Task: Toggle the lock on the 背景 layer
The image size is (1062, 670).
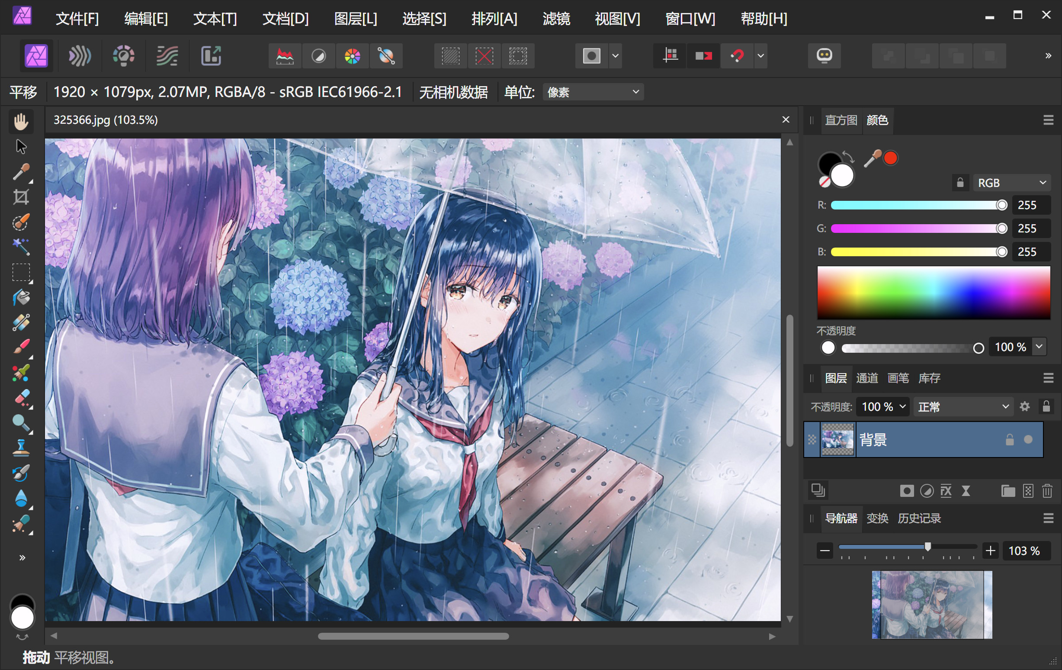Action: [1010, 440]
